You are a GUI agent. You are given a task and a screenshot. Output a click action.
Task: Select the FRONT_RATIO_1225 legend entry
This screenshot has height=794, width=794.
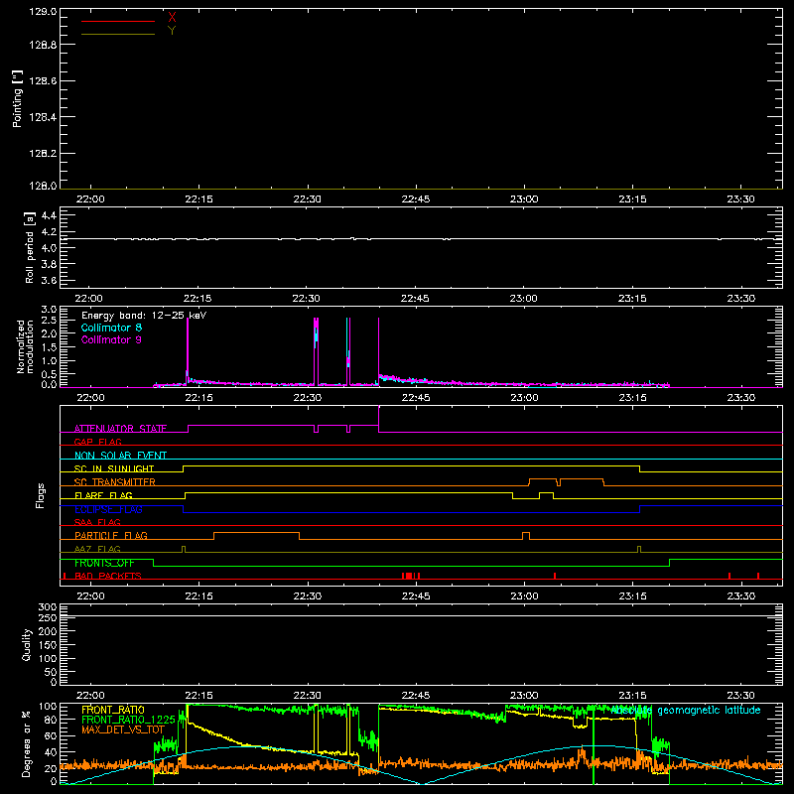128,720
